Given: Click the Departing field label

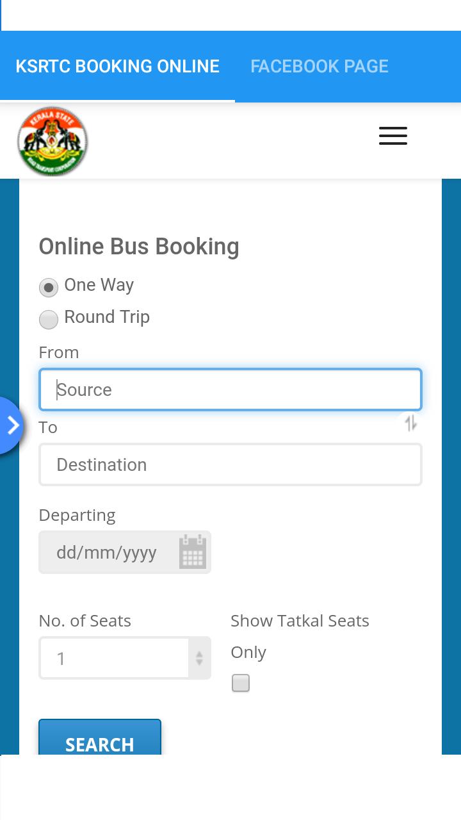Looking at the screenshot, I should pos(77,515).
